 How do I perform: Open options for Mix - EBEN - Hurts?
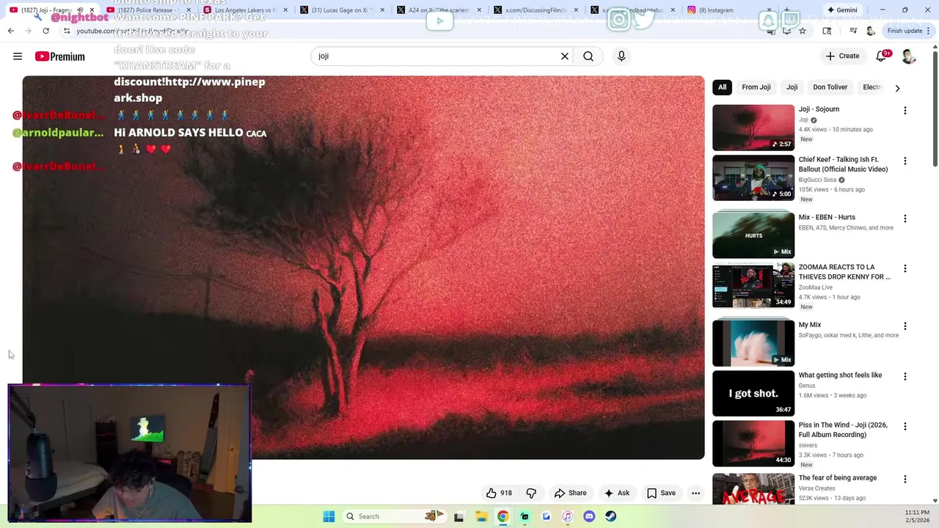(x=905, y=219)
